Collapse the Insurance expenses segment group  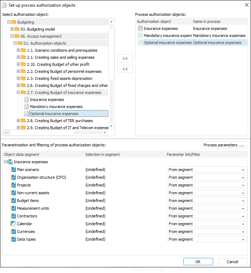pyautogui.click(x=5, y=162)
